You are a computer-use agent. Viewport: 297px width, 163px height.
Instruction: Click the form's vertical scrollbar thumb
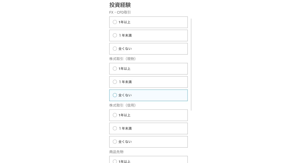coord(191,64)
